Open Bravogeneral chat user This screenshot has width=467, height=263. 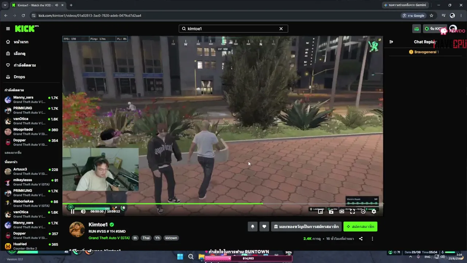click(x=425, y=52)
